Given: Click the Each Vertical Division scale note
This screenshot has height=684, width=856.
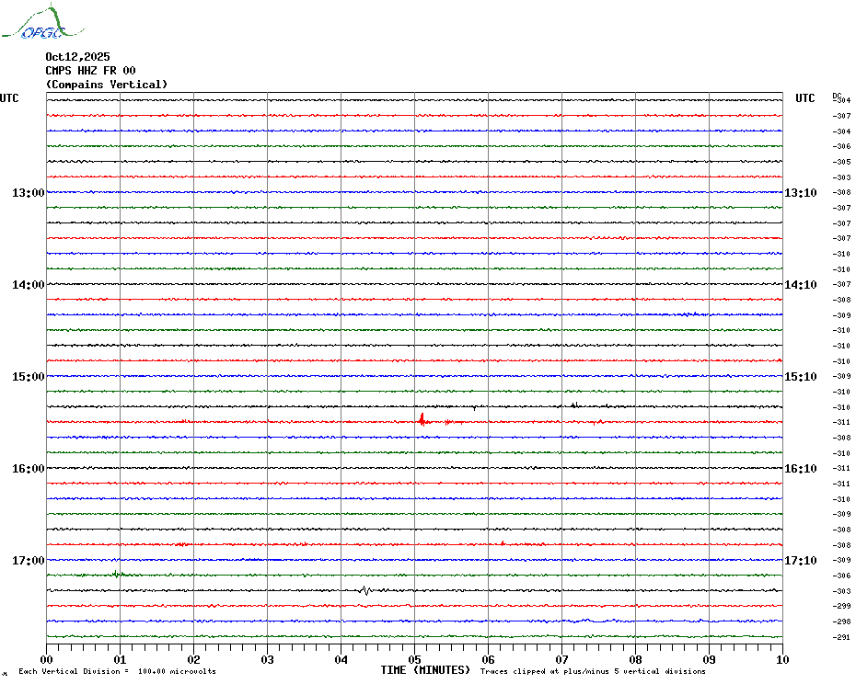Looking at the screenshot, I should tap(117, 672).
